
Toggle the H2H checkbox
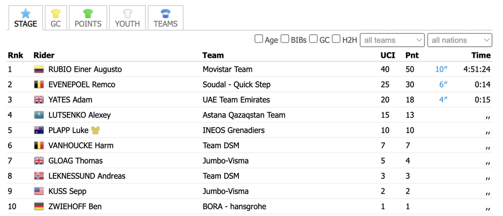coord(336,39)
